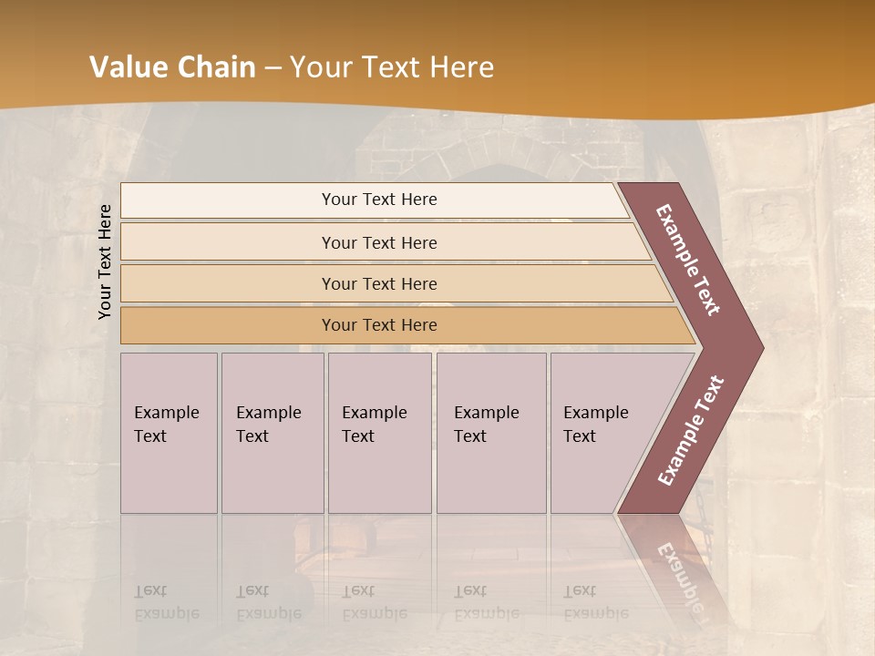Click the third "Your Text Here" horizontal bar

coord(378,283)
